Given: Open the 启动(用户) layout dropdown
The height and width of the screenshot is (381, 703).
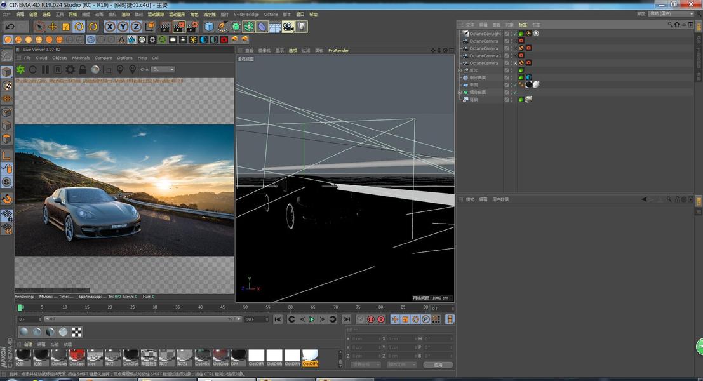Looking at the screenshot, I should click(x=671, y=14).
